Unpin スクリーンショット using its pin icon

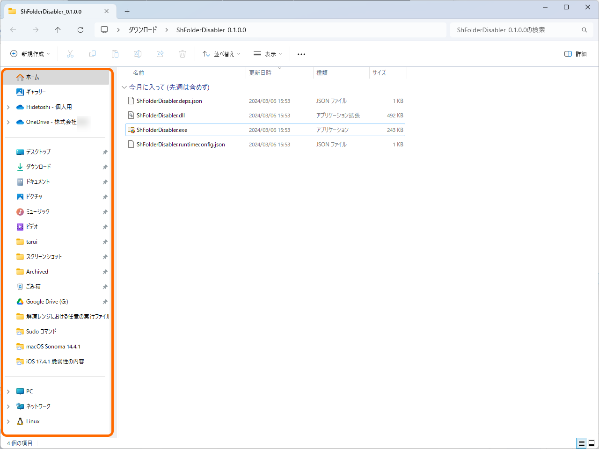[105, 257]
